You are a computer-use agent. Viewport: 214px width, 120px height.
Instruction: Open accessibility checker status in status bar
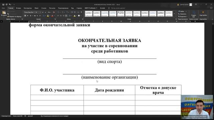point(55,116)
